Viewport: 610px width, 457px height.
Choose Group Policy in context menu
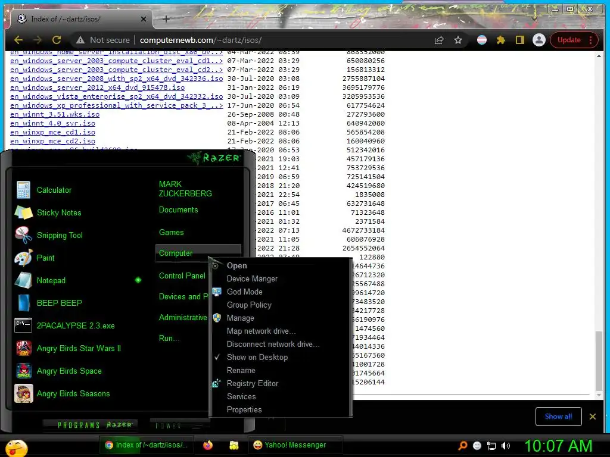pos(249,305)
